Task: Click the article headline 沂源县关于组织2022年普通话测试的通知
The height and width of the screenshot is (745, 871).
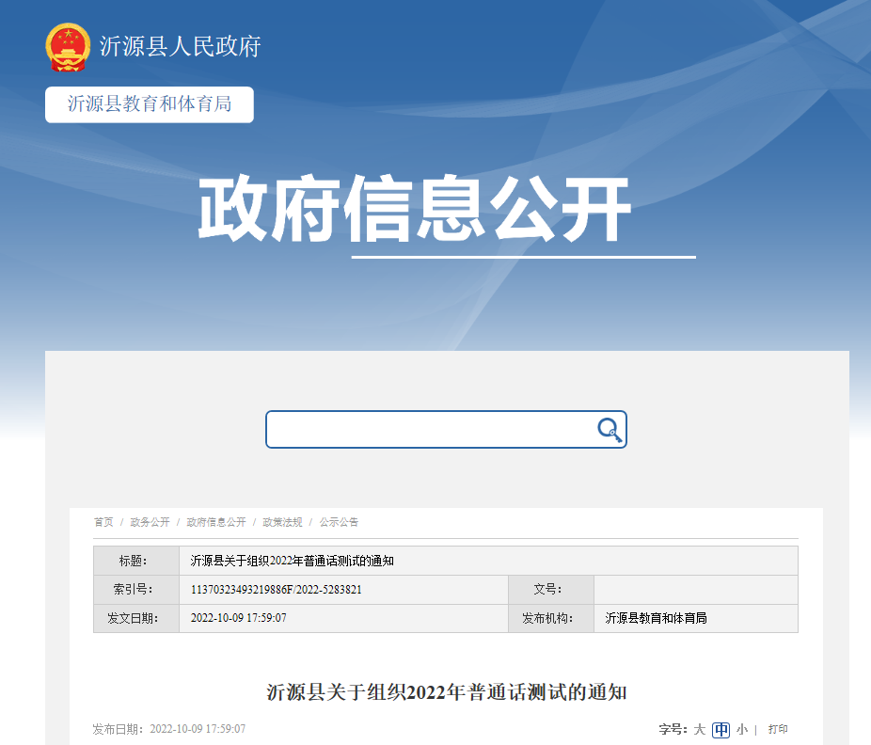Action: tap(447, 692)
